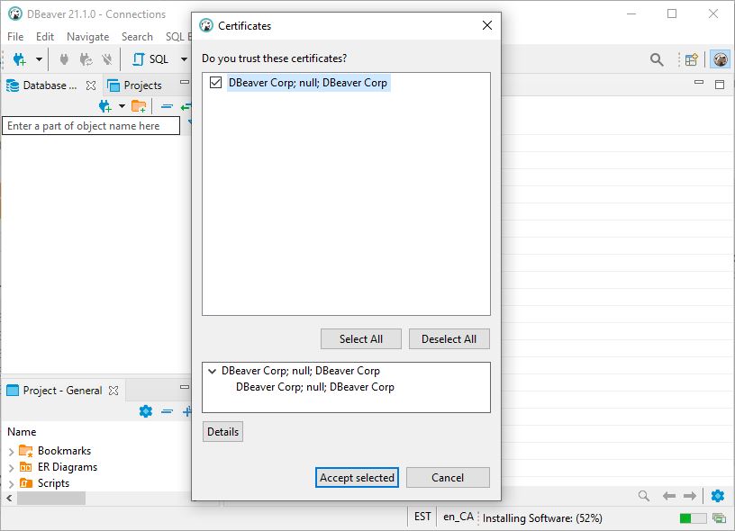Click the forward arrow icon at bottom right

[x=690, y=496]
